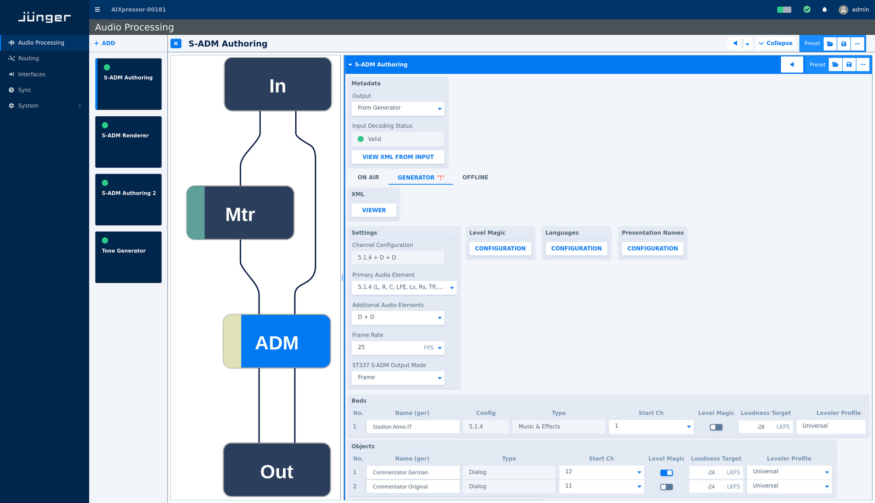Open the hamburger menu beside AIXpressor-00181
This screenshot has height=503, width=875.
(97, 9)
